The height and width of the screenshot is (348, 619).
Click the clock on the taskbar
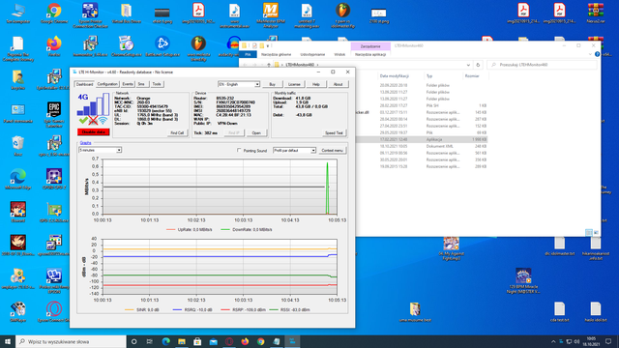pyautogui.click(x=591, y=341)
